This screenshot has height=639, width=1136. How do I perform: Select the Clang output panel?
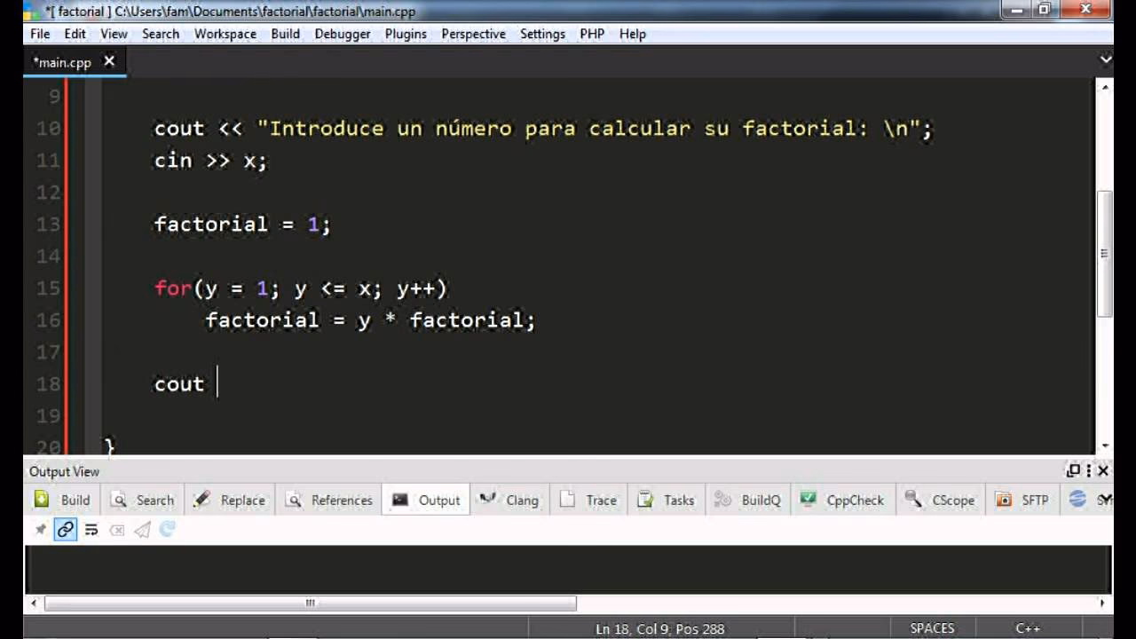pos(509,500)
